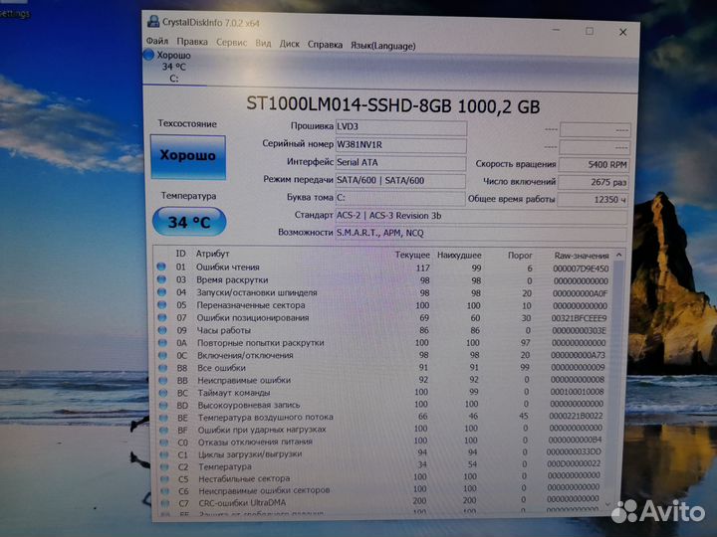
Task: Click the rotation speed value 5400 RPM
Action: tap(594, 165)
